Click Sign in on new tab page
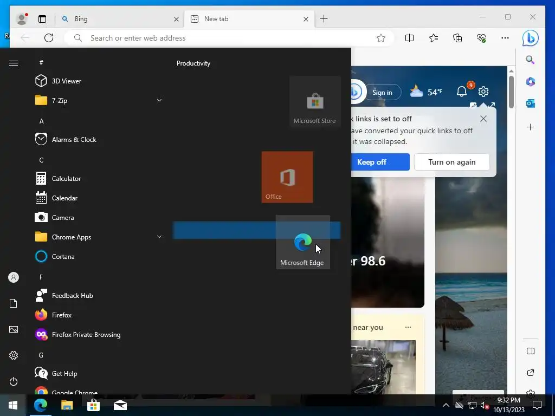The height and width of the screenshot is (416, 555). [x=382, y=92]
